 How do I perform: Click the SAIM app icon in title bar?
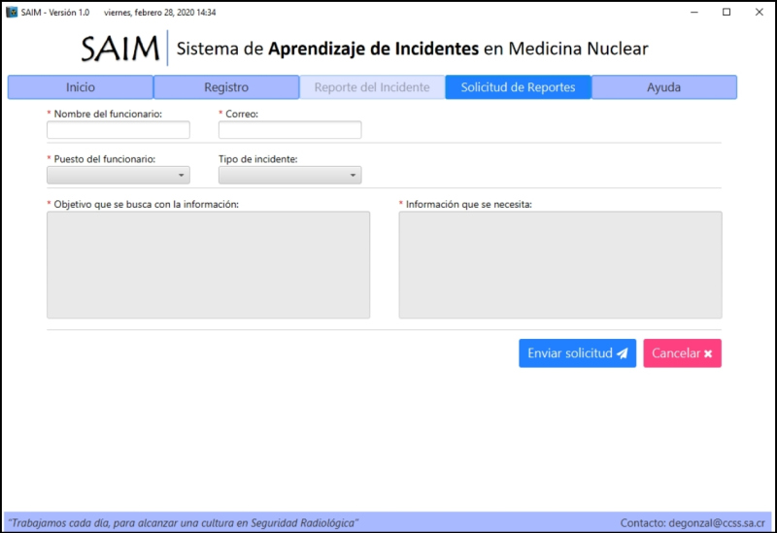coord(13,12)
